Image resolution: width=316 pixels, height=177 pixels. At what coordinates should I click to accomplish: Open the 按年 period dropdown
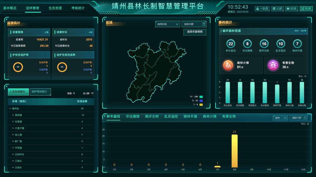(280, 118)
